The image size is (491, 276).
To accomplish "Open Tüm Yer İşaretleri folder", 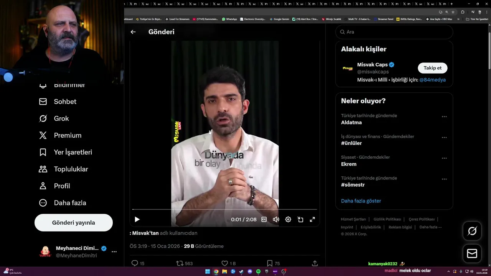I will (x=477, y=19).
